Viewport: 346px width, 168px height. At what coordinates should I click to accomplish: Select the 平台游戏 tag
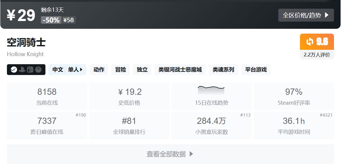click(256, 70)
